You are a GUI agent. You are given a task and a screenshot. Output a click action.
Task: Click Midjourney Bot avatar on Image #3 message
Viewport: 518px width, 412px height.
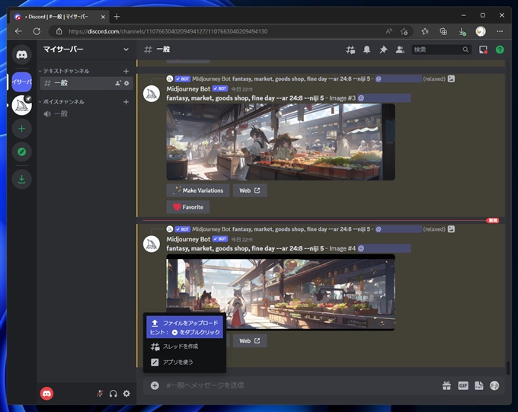(x=152, y=94)
